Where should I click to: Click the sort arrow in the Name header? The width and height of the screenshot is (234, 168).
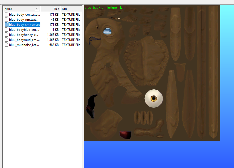coord(37,9)
